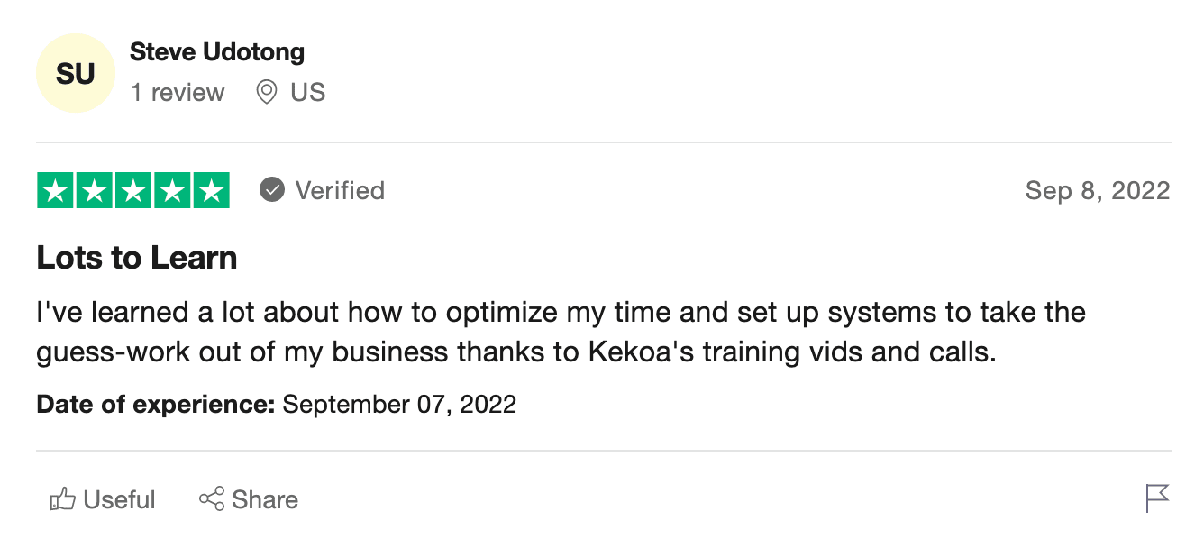Click the thumbs-up icon
1204x548 pixels.
click(62, 499)
